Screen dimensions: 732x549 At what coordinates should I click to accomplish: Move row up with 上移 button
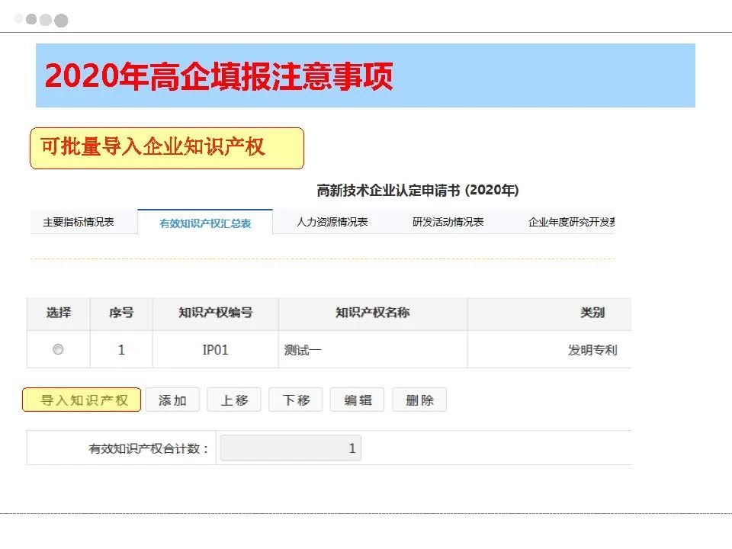(x=234, y=400)
